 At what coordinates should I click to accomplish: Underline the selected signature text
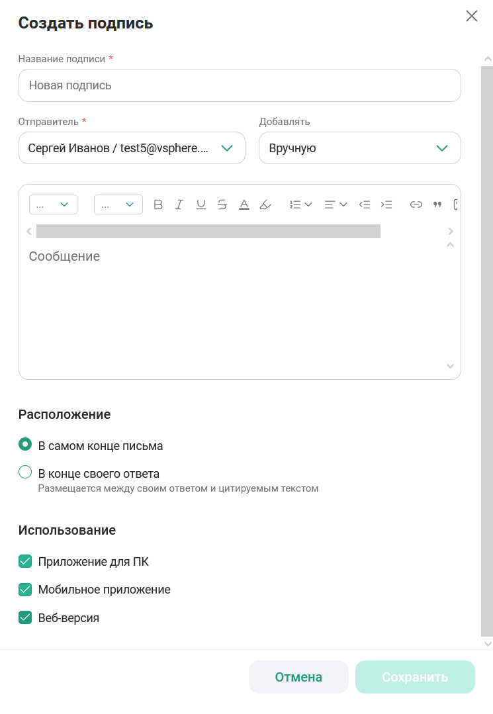click(201, 204)
